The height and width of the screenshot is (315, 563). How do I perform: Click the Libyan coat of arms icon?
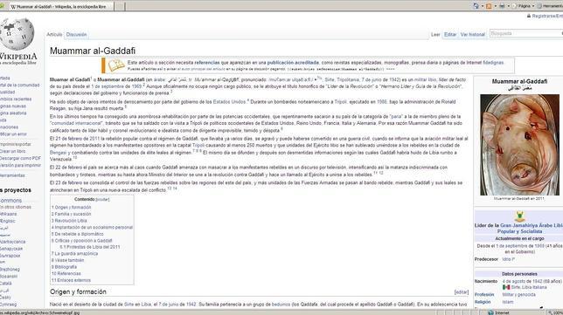519,216
